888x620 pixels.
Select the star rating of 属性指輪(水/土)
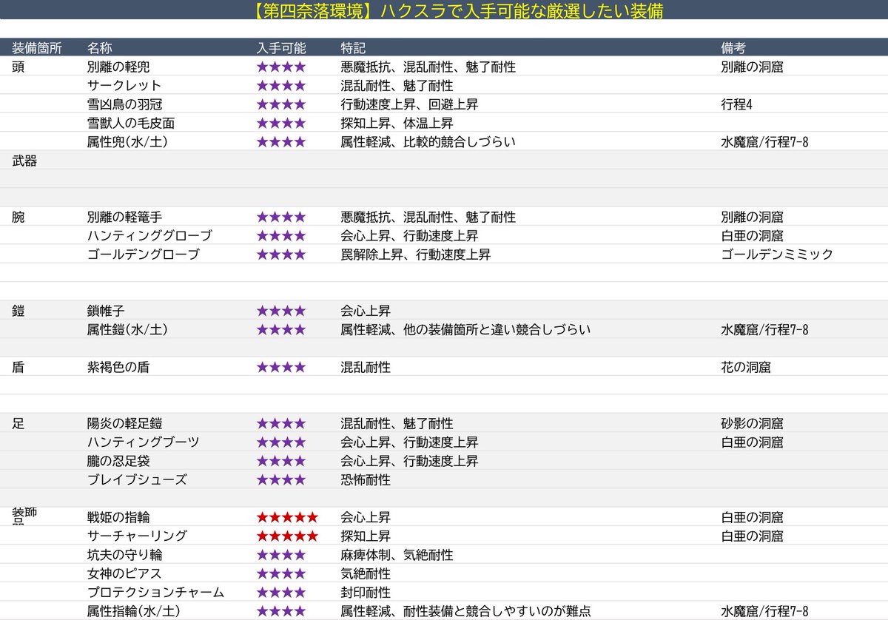click(x=278, y=611)
